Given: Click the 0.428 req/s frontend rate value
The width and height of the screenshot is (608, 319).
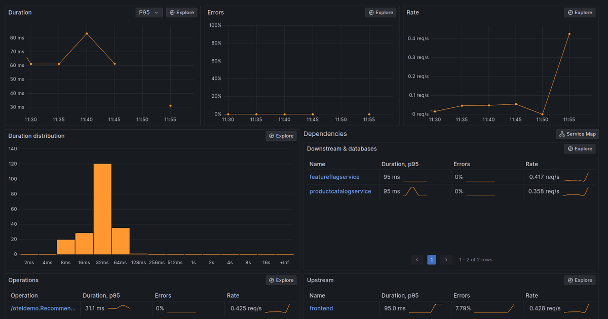Looking at the screenshot, I should click(x=545, y=308).
